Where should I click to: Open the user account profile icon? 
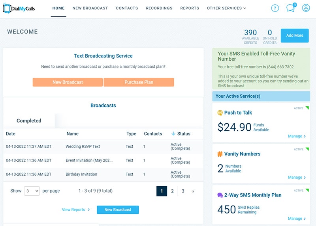pos(306,8)
